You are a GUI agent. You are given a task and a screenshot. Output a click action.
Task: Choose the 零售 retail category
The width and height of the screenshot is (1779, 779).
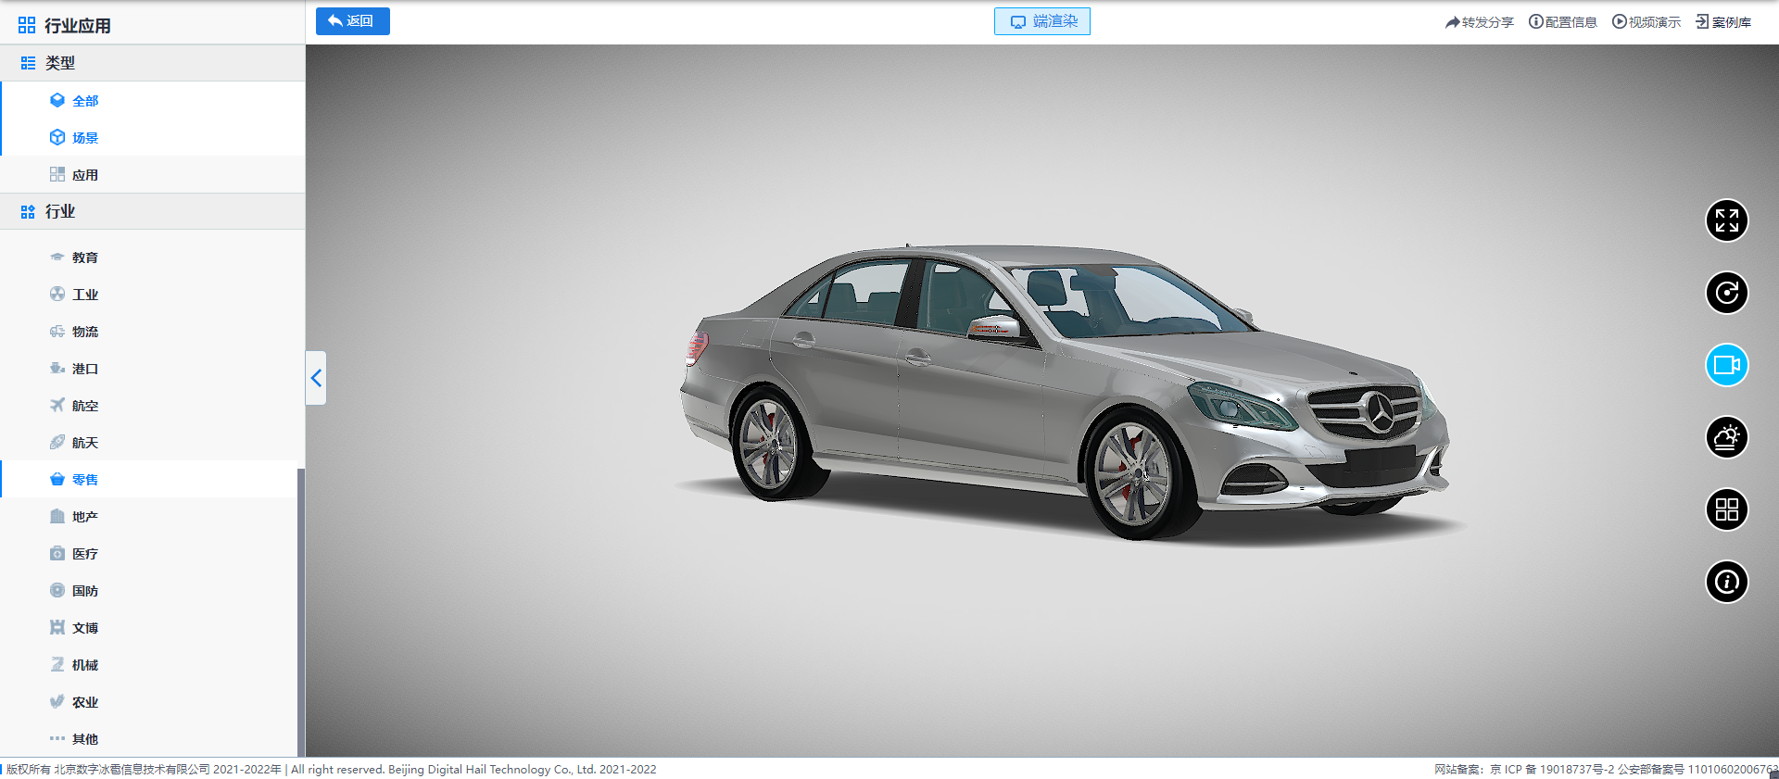point(148,480)
